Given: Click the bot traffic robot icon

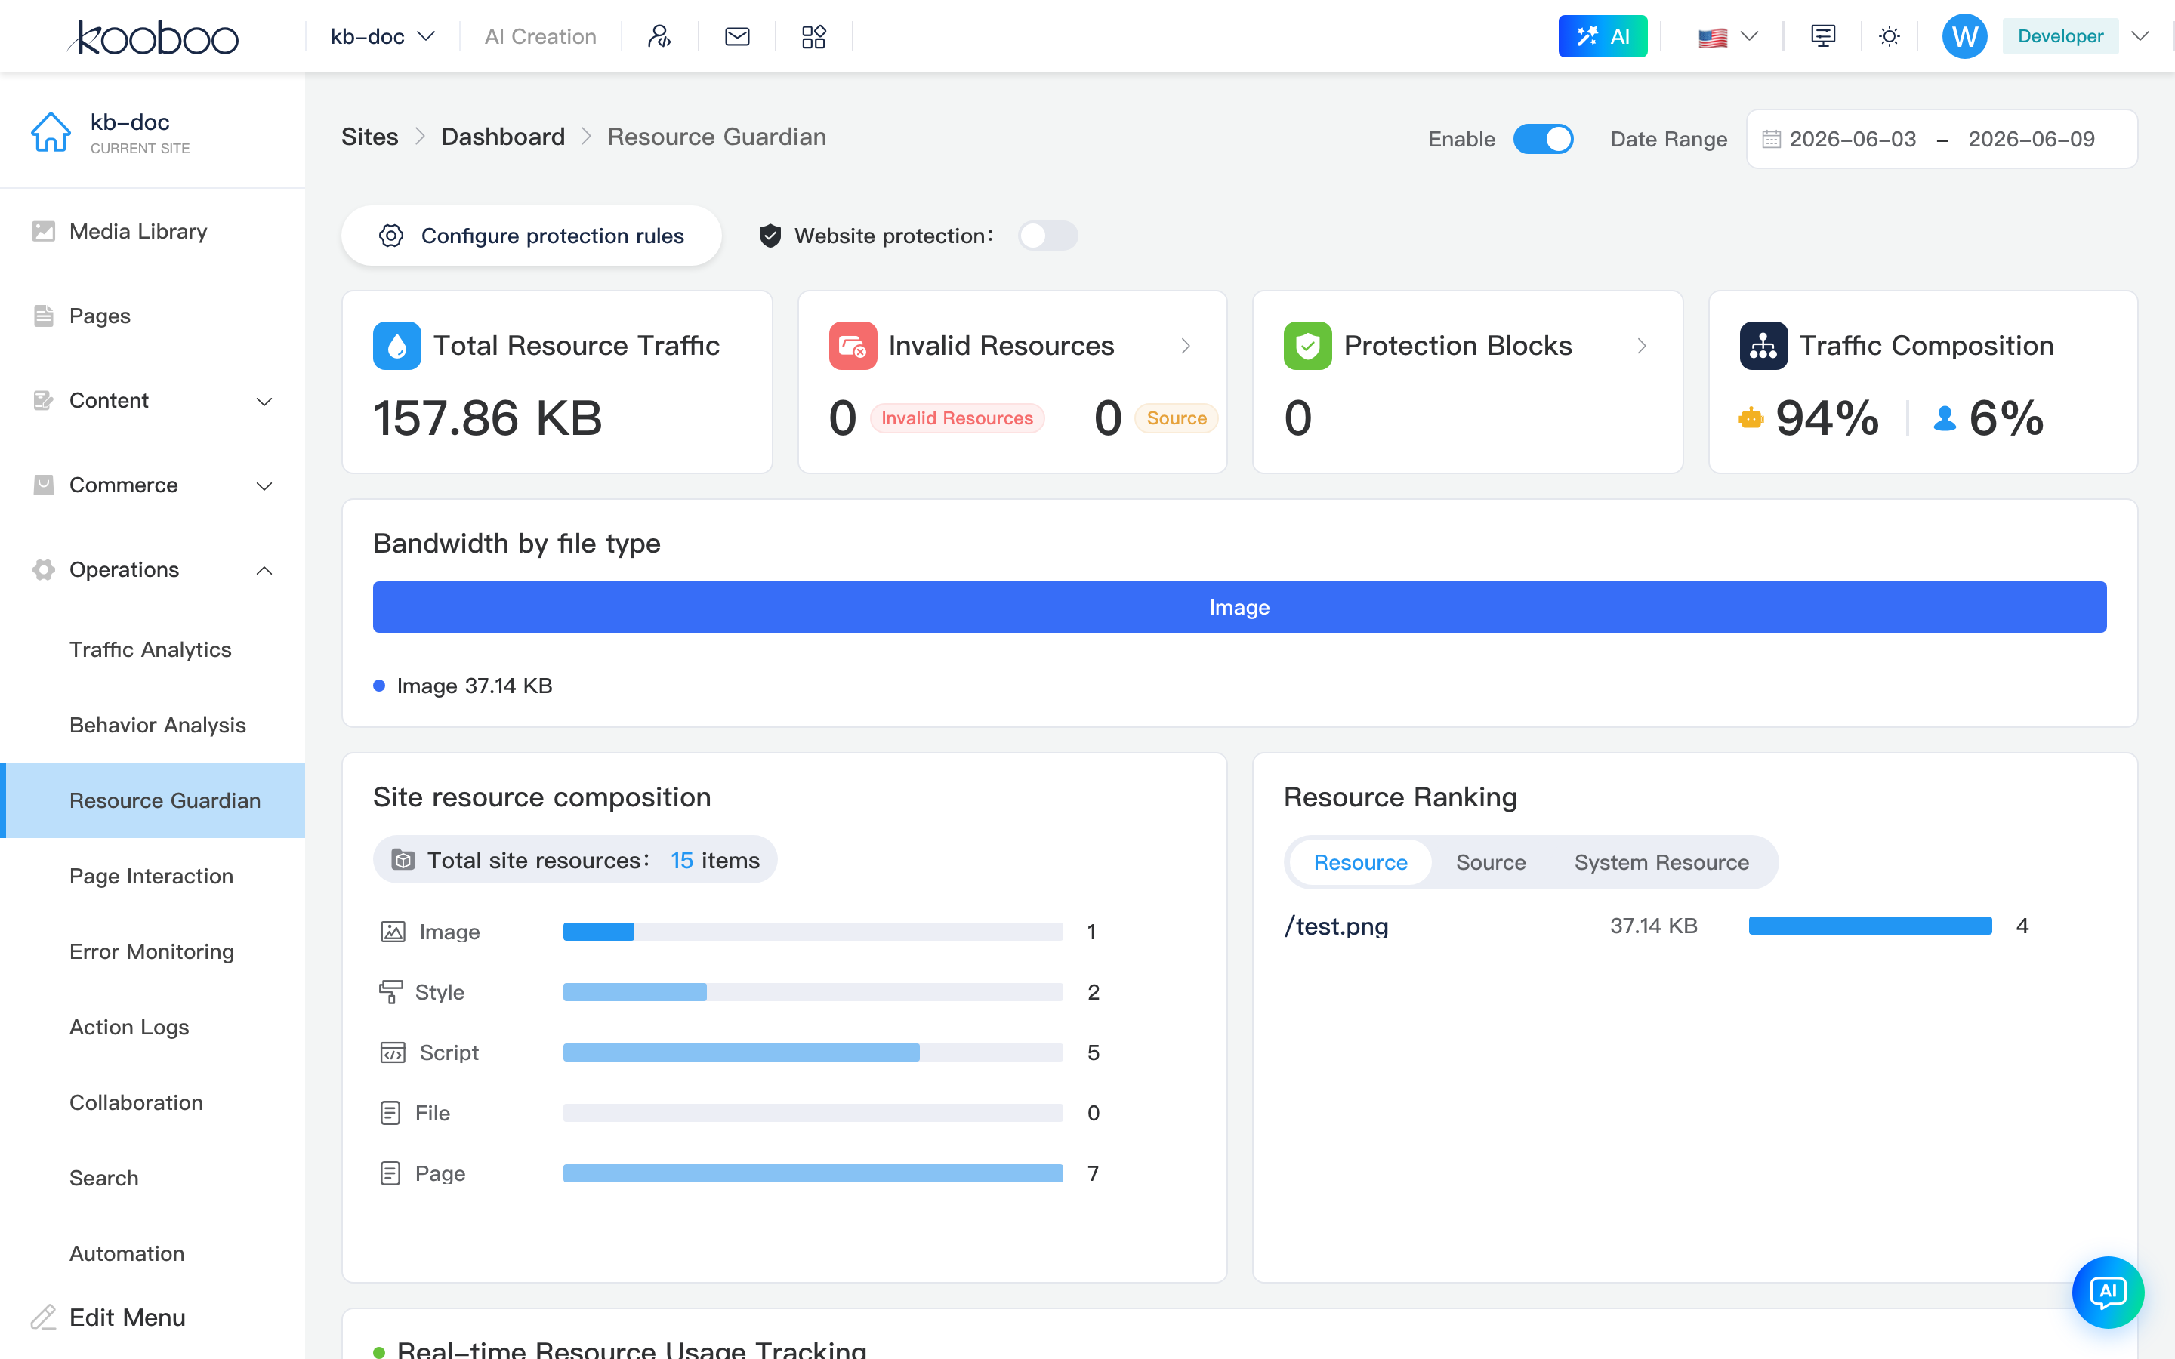Looking at the screenshot, I should tap(1751, 418).
